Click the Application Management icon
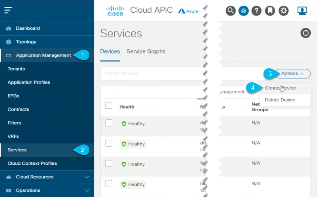 point(8,56)
